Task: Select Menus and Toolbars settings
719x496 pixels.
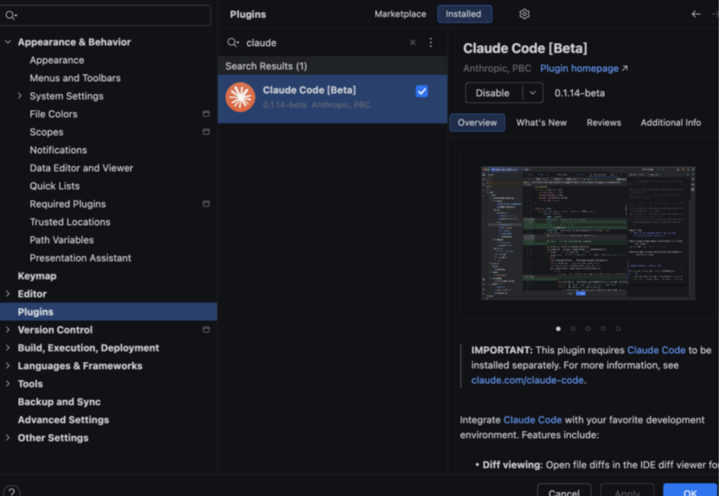Action: (75, 78)
